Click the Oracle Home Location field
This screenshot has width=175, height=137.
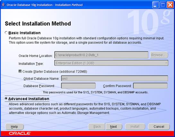click(101, 55)
